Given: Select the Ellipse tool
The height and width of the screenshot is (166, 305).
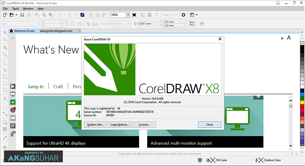Looking at the screenshot, I should tap(5, 83).
